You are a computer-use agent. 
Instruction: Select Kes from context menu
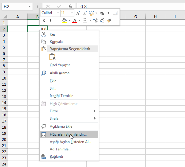tap(69, 34)
